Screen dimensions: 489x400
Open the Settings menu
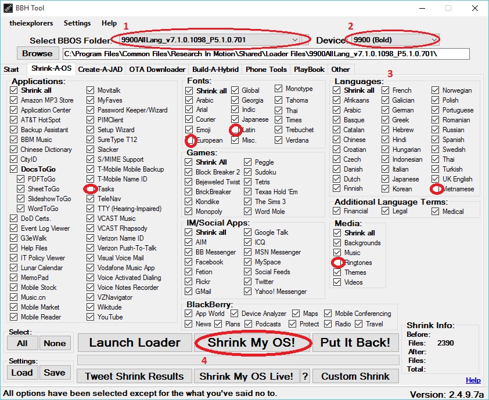(x=77, y=23)
